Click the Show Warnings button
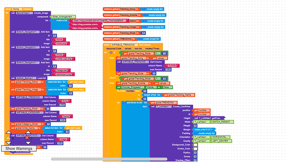 19,148
